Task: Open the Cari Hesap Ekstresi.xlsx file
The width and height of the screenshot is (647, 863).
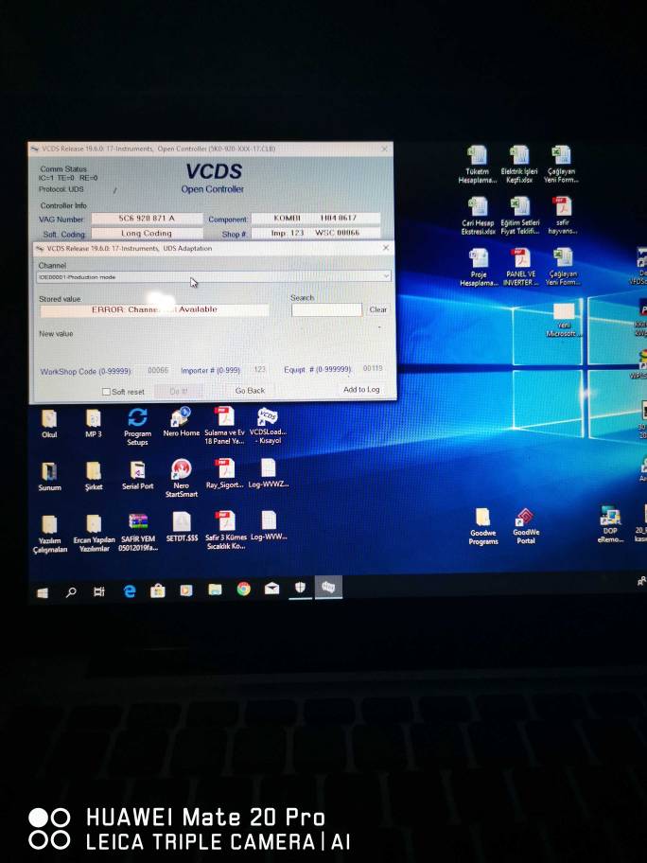Action: (x=478, y=216)
